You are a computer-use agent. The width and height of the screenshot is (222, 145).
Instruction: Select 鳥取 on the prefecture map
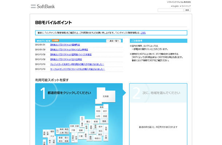pyautogui.click(x=67, y=129)
